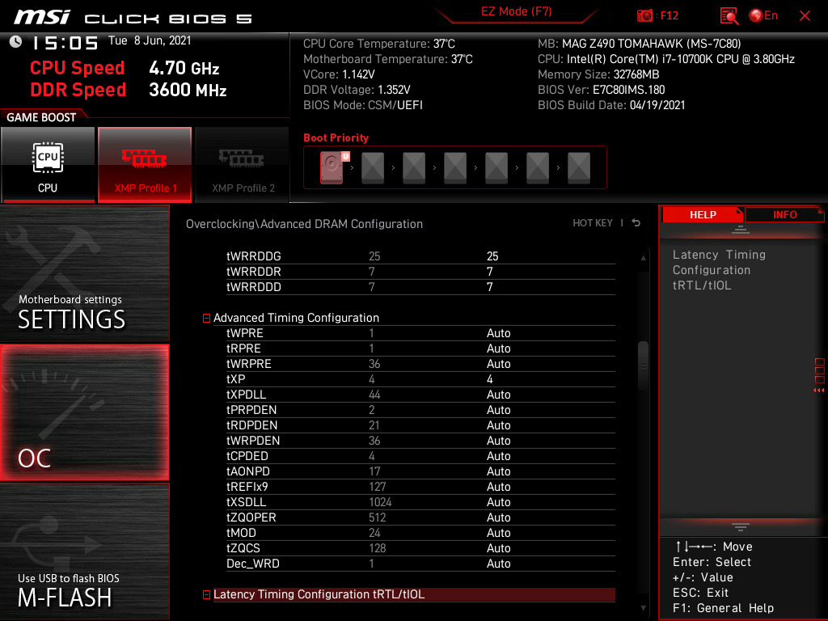The image size is (828, 621).
Task: Click the back arrow next to HOT KEY
Action: [x=636, y=223]
